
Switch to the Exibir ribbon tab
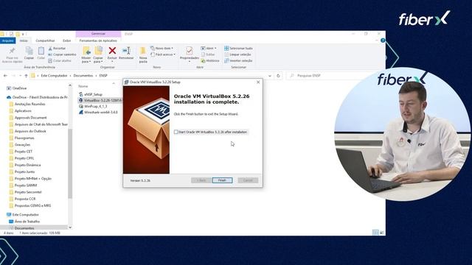pos(67,40)
